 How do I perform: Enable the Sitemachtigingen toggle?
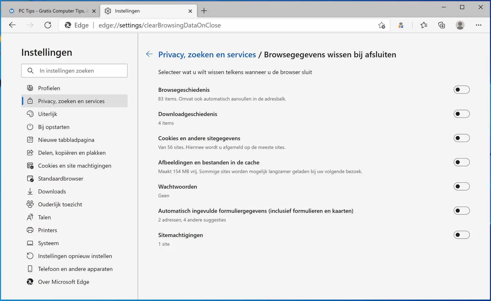click(x=461, y=235)
